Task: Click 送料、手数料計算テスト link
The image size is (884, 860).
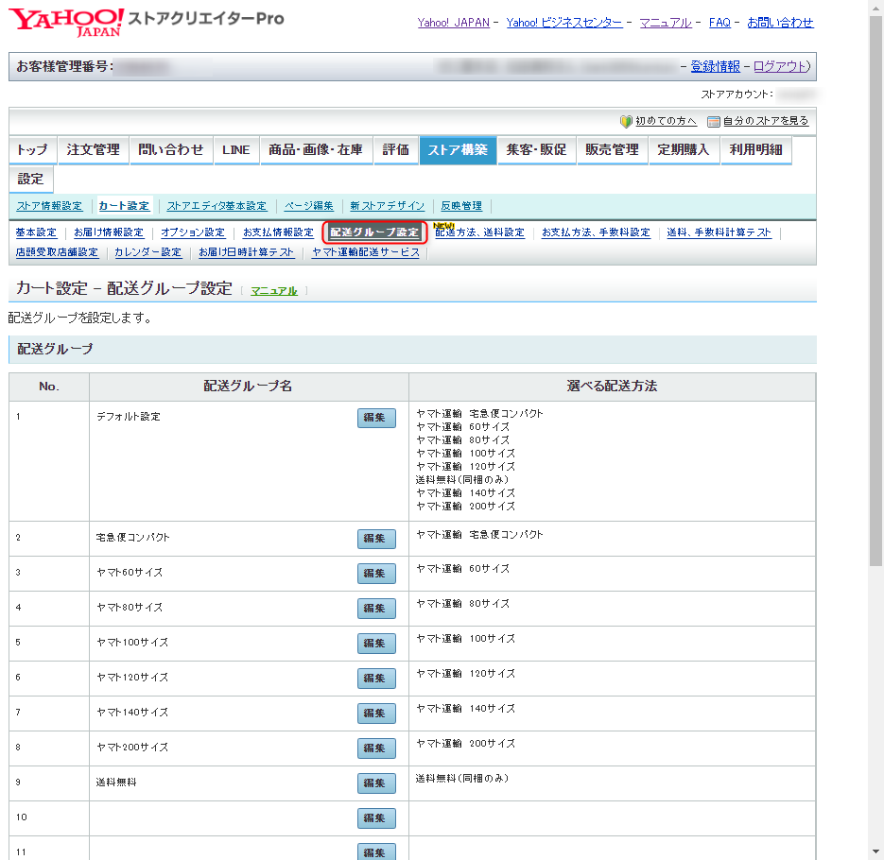Action: tap(719, 232)
